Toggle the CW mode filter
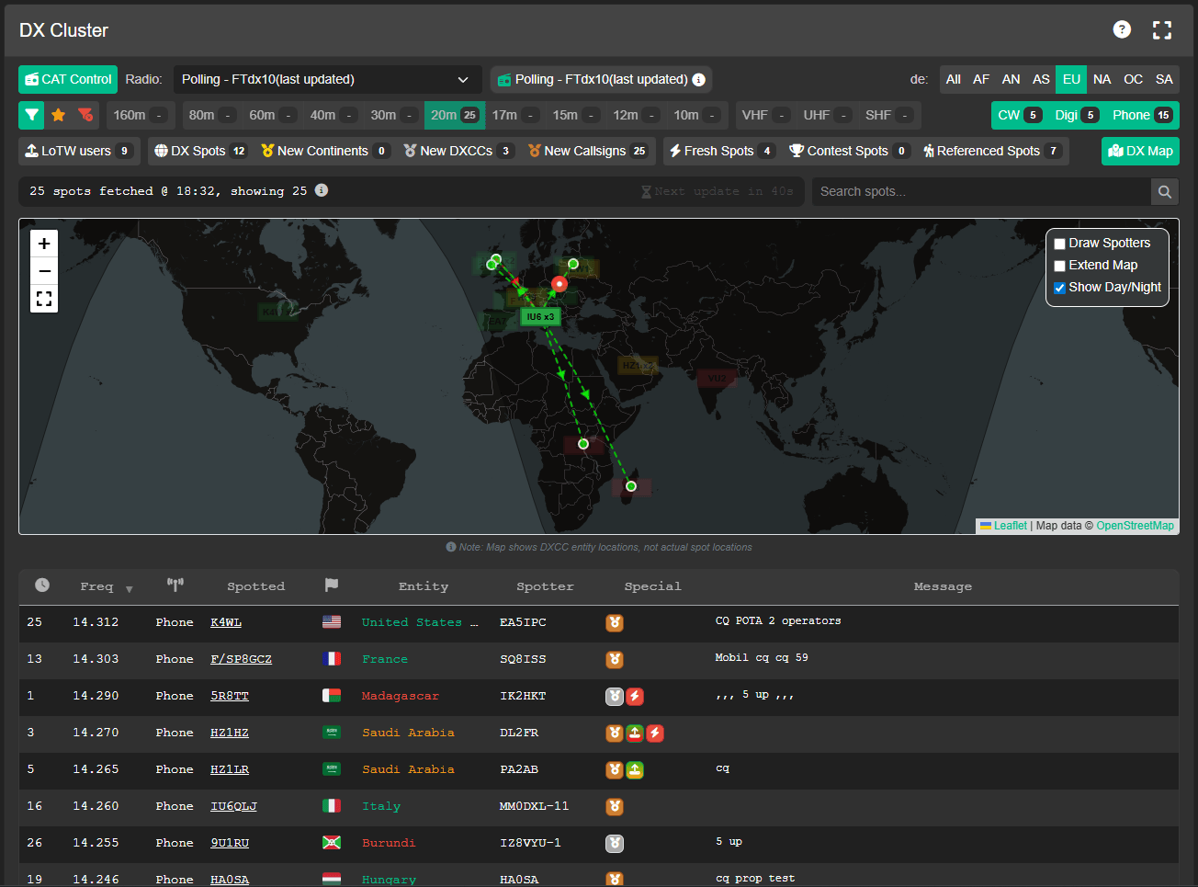Image resolution: width=1198 pixels, height=887 pixels. pyautogui.click(x=1019, y=115)
